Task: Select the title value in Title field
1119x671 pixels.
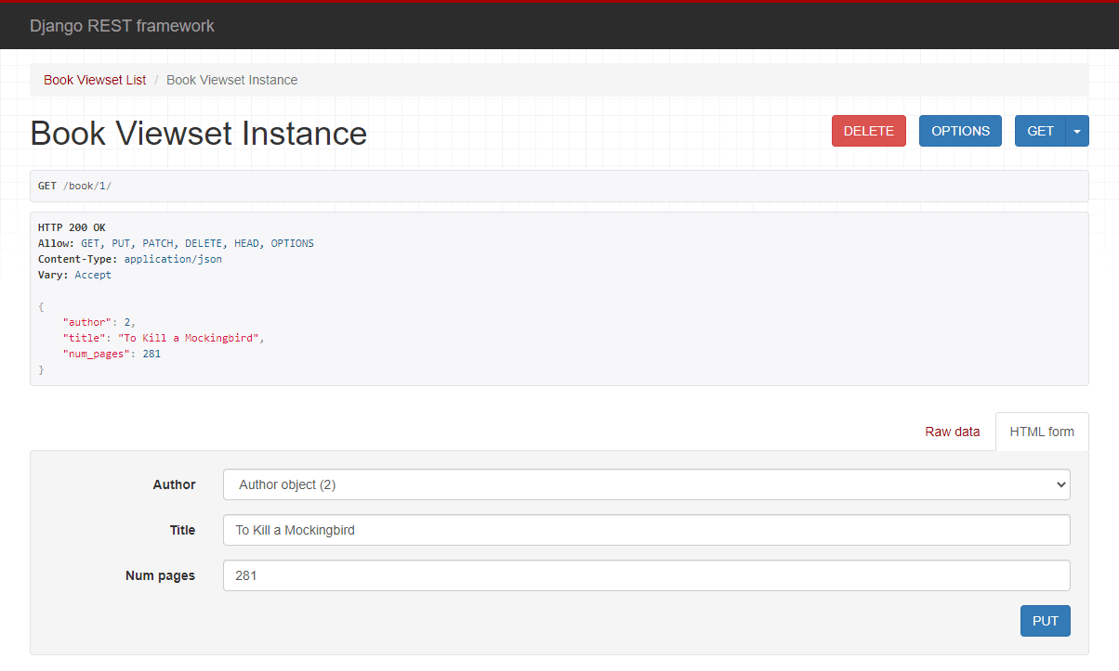Action: (294, 530)
